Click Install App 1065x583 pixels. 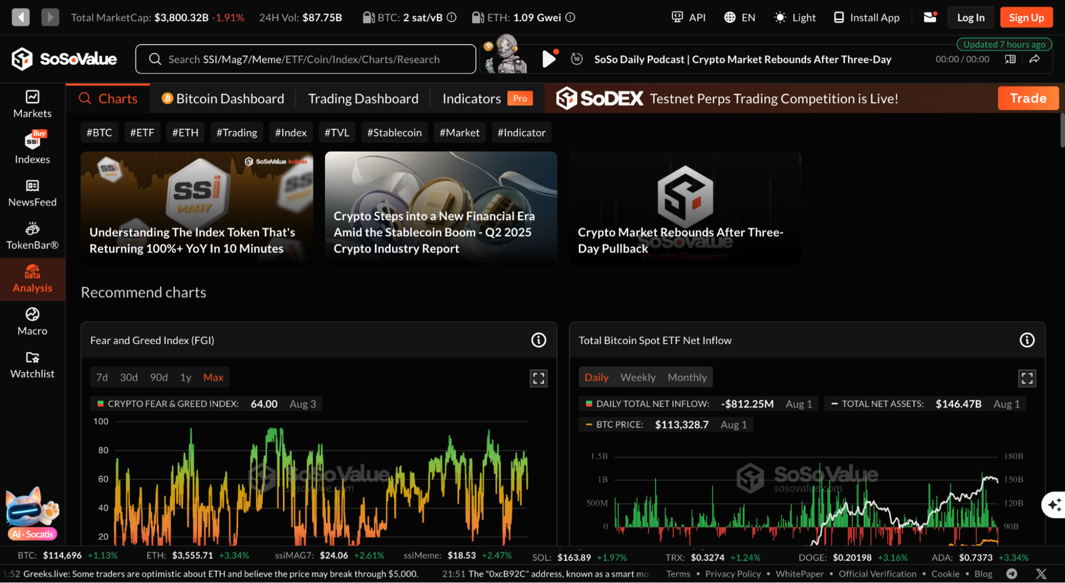(867, 17)
